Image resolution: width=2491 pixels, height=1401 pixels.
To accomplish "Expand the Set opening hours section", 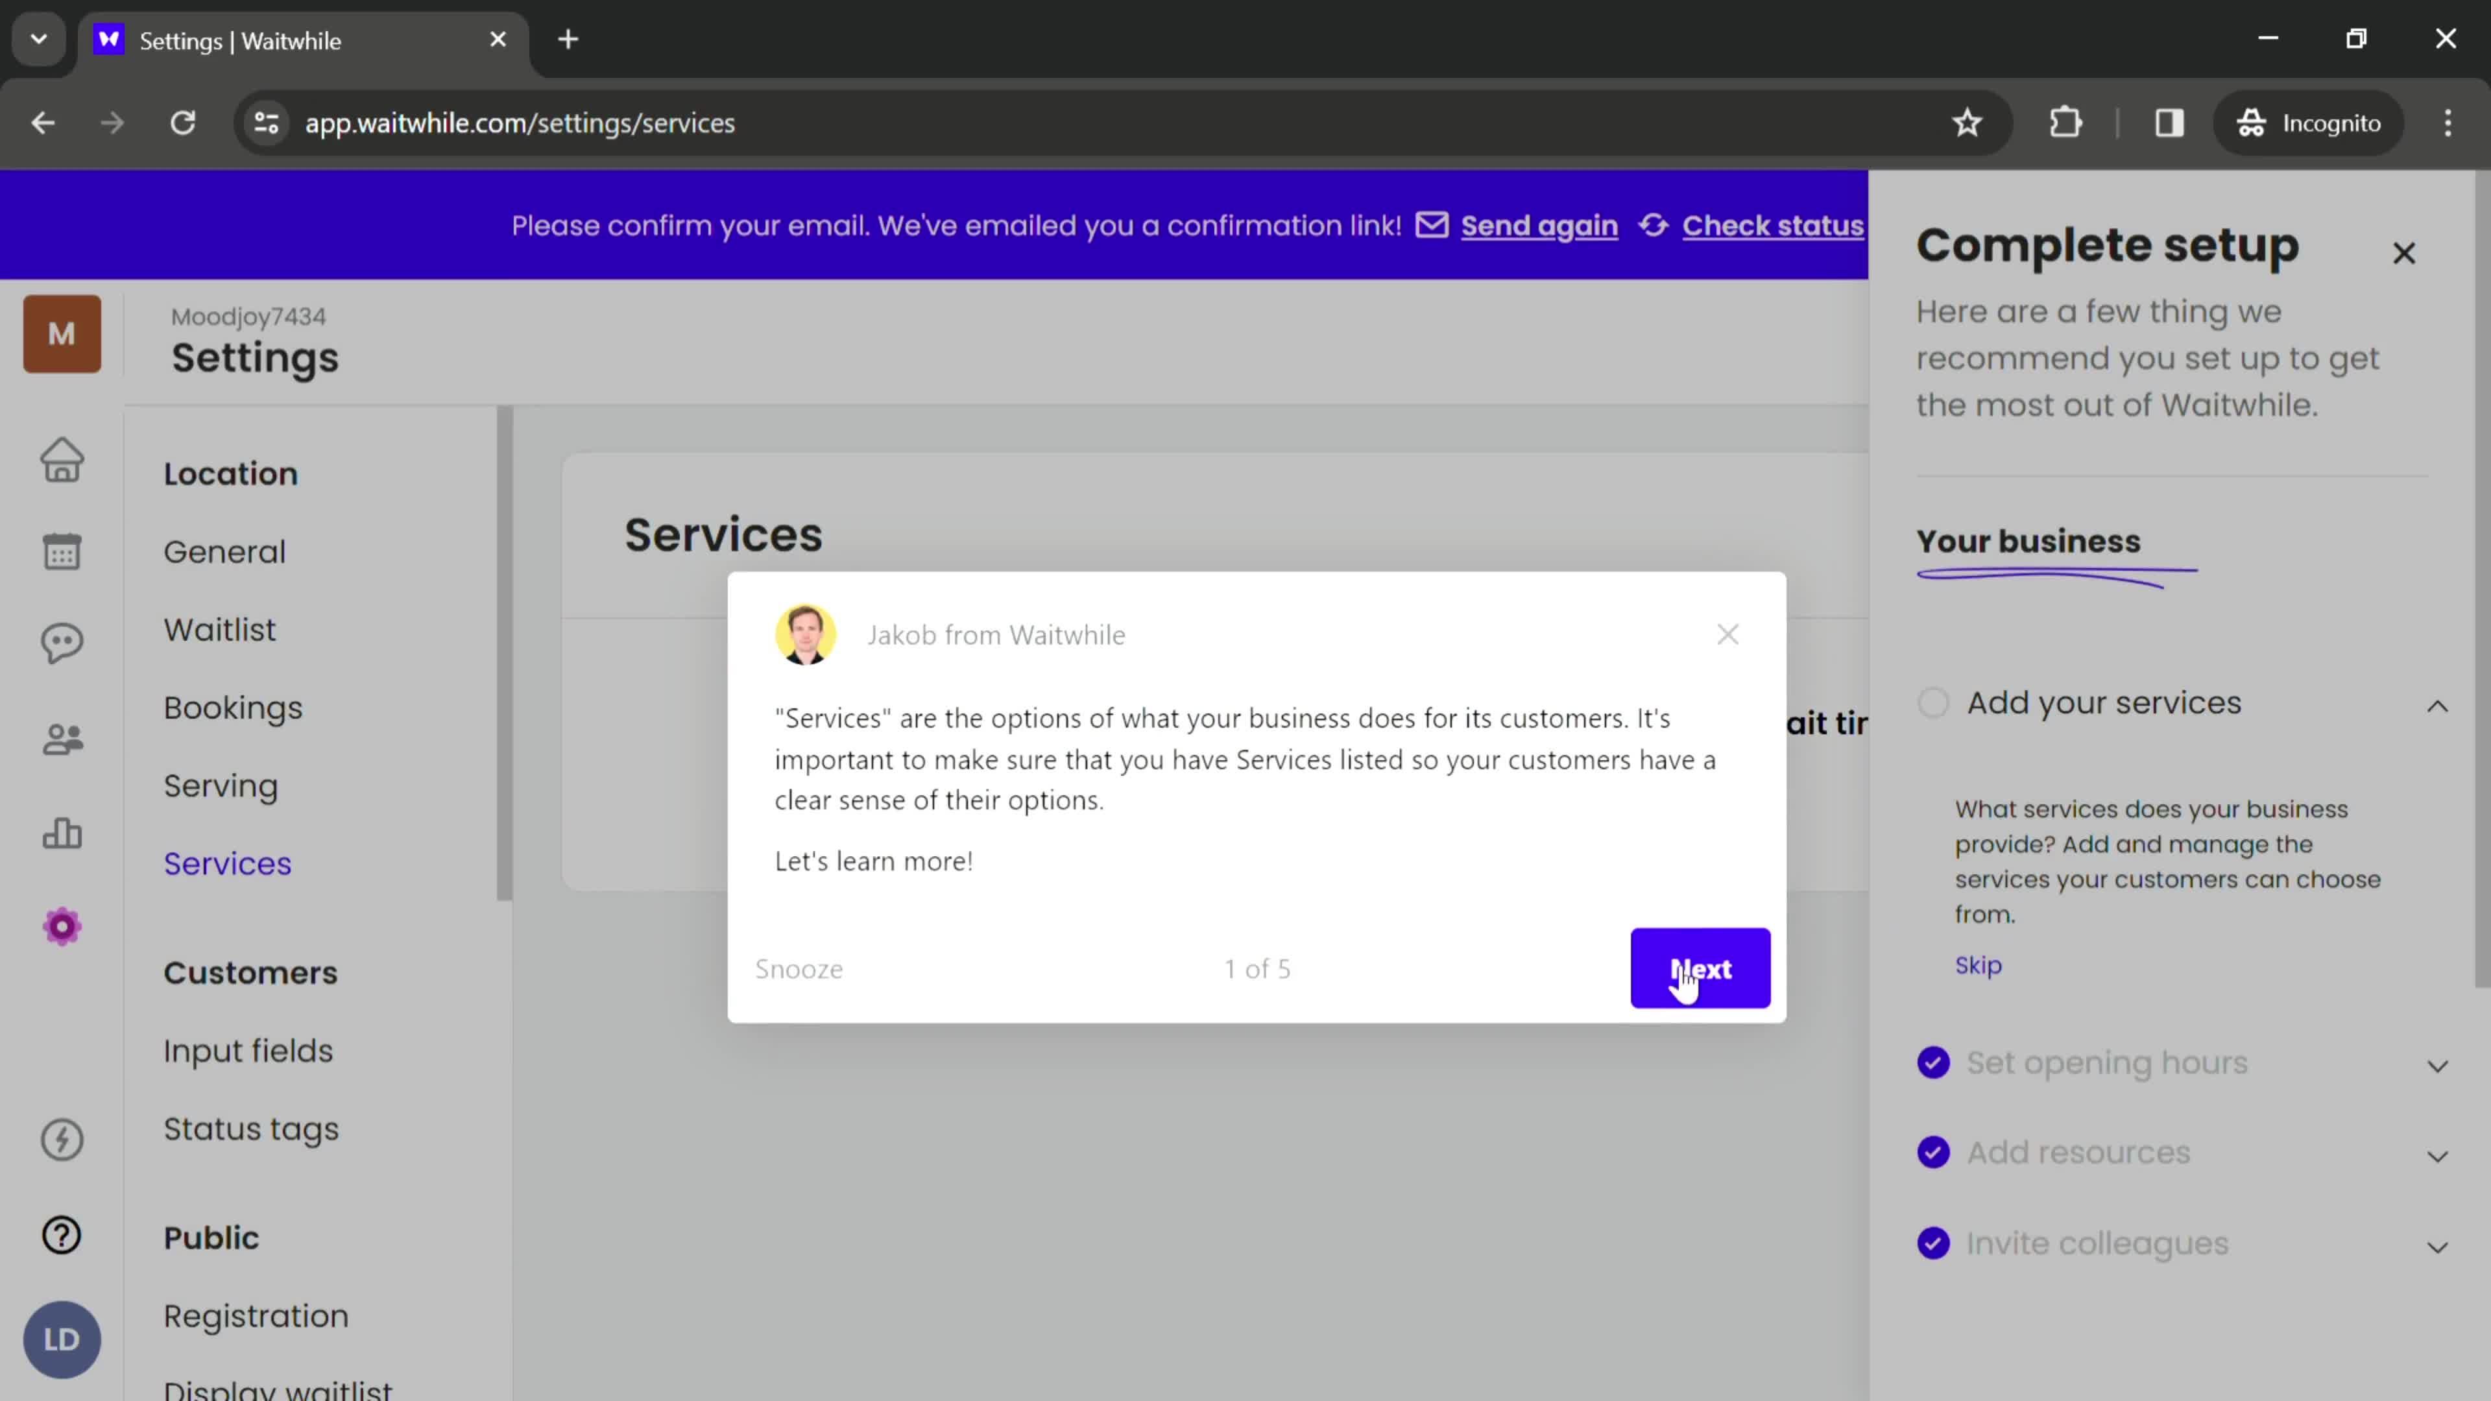I will coord(2437,1066).
